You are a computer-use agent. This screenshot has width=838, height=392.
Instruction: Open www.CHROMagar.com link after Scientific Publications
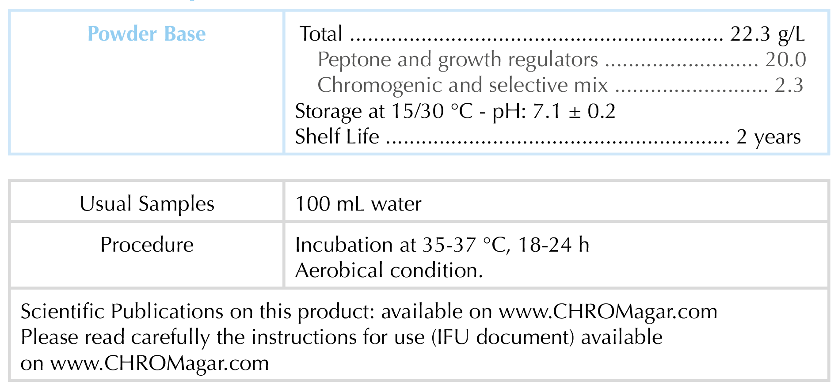coord(608,312)
